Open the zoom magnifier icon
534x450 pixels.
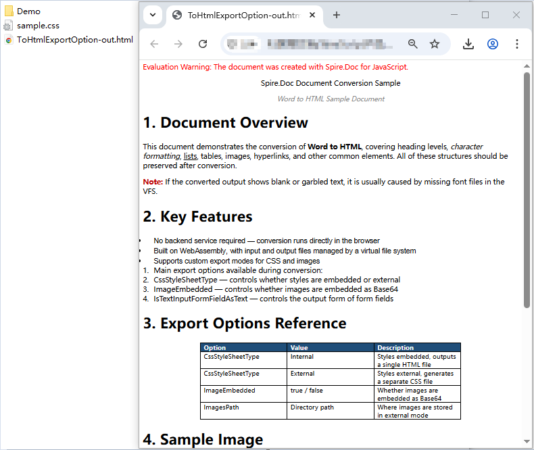[x=413, y=44]
